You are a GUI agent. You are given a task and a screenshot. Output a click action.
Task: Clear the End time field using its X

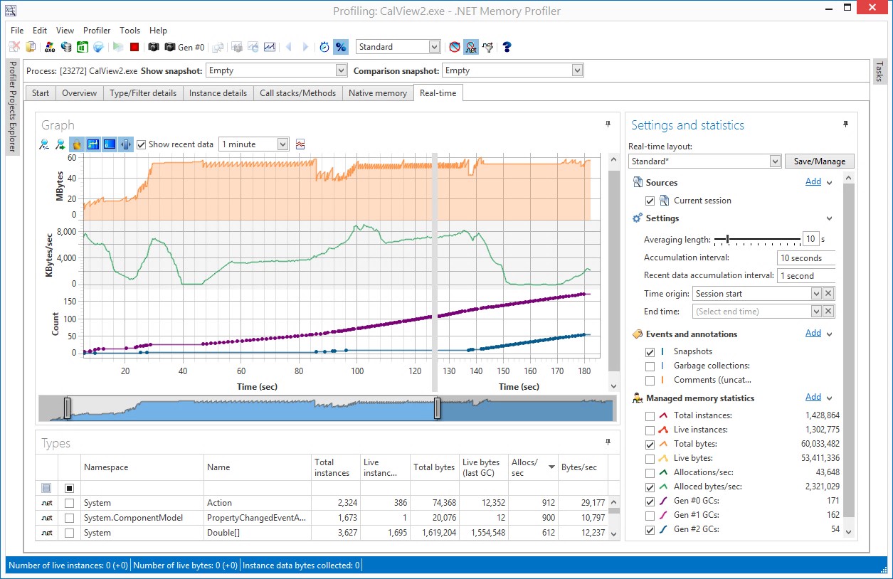(x=830, y=311)
